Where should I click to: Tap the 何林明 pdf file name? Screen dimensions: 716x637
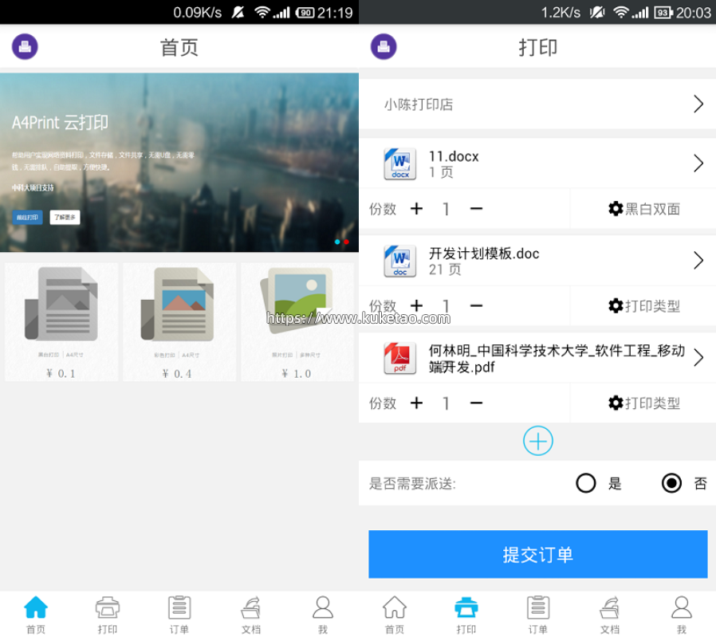click(x=557, y=359)
